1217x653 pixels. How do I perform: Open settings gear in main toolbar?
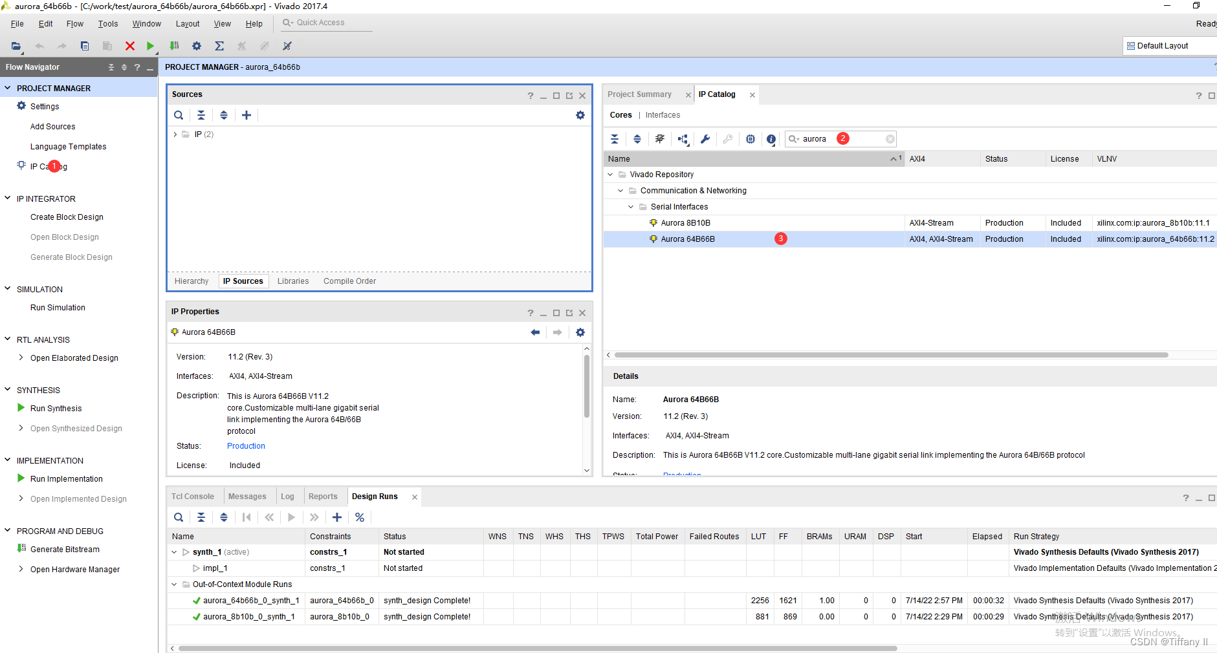click(x=197, y=46)
